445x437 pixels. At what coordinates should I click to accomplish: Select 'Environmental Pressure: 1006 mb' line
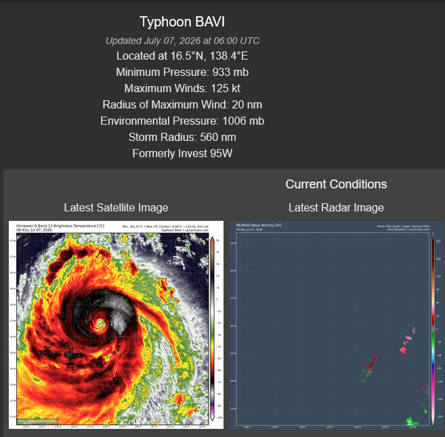point(182,121)
